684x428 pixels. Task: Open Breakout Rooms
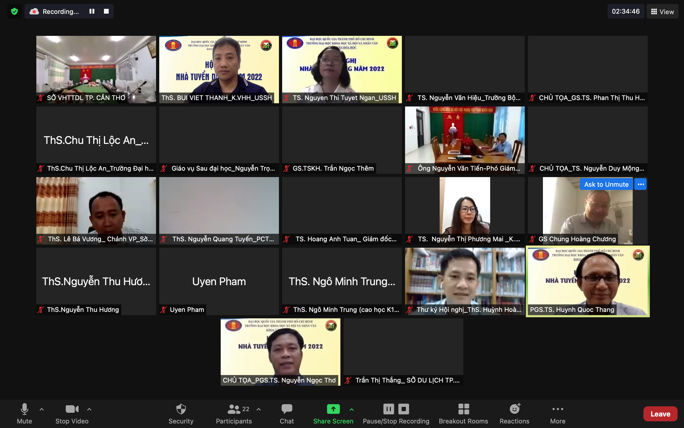pos(463,414)
